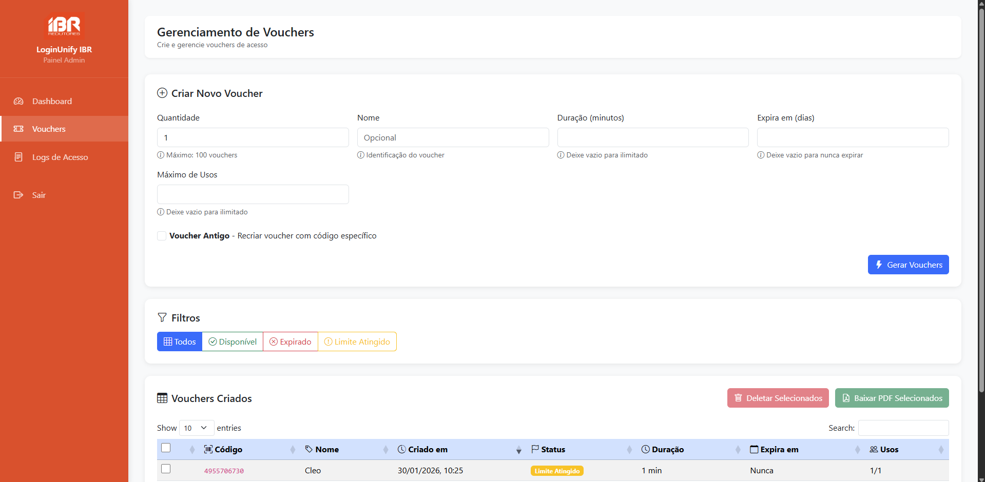
Task: Open the Show entries dropdown
Action: [x=196, y=428]
